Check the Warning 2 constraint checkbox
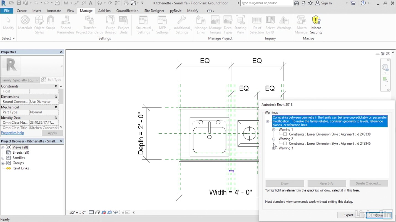The width and height of the screenshot is (396, 222). tap(285, 144)
